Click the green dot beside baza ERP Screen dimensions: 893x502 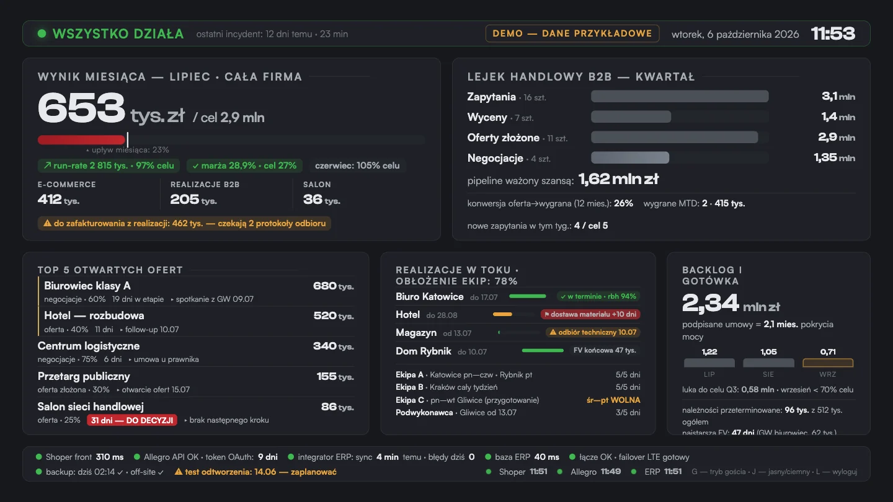coord(488,457)
